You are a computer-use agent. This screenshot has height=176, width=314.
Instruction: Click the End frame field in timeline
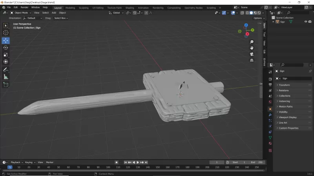click(x=257, y=162)
